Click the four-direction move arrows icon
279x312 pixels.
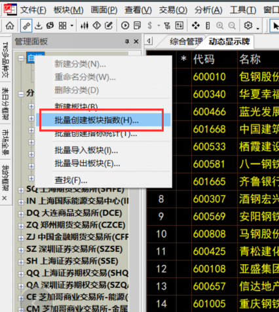click(x=196, y=26)
